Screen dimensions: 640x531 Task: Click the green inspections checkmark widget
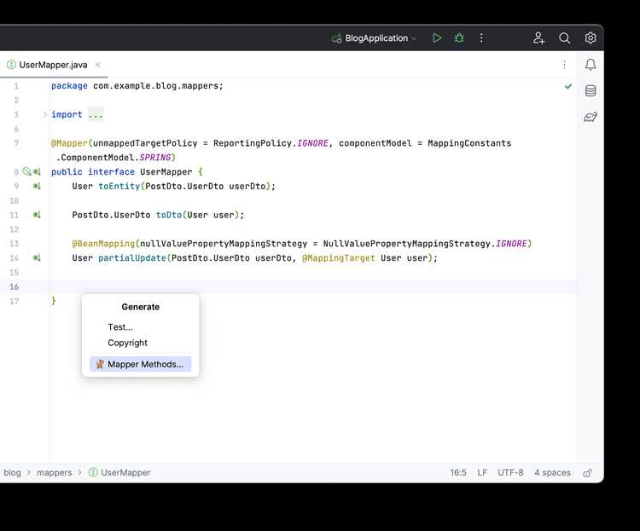coord(568,86)
